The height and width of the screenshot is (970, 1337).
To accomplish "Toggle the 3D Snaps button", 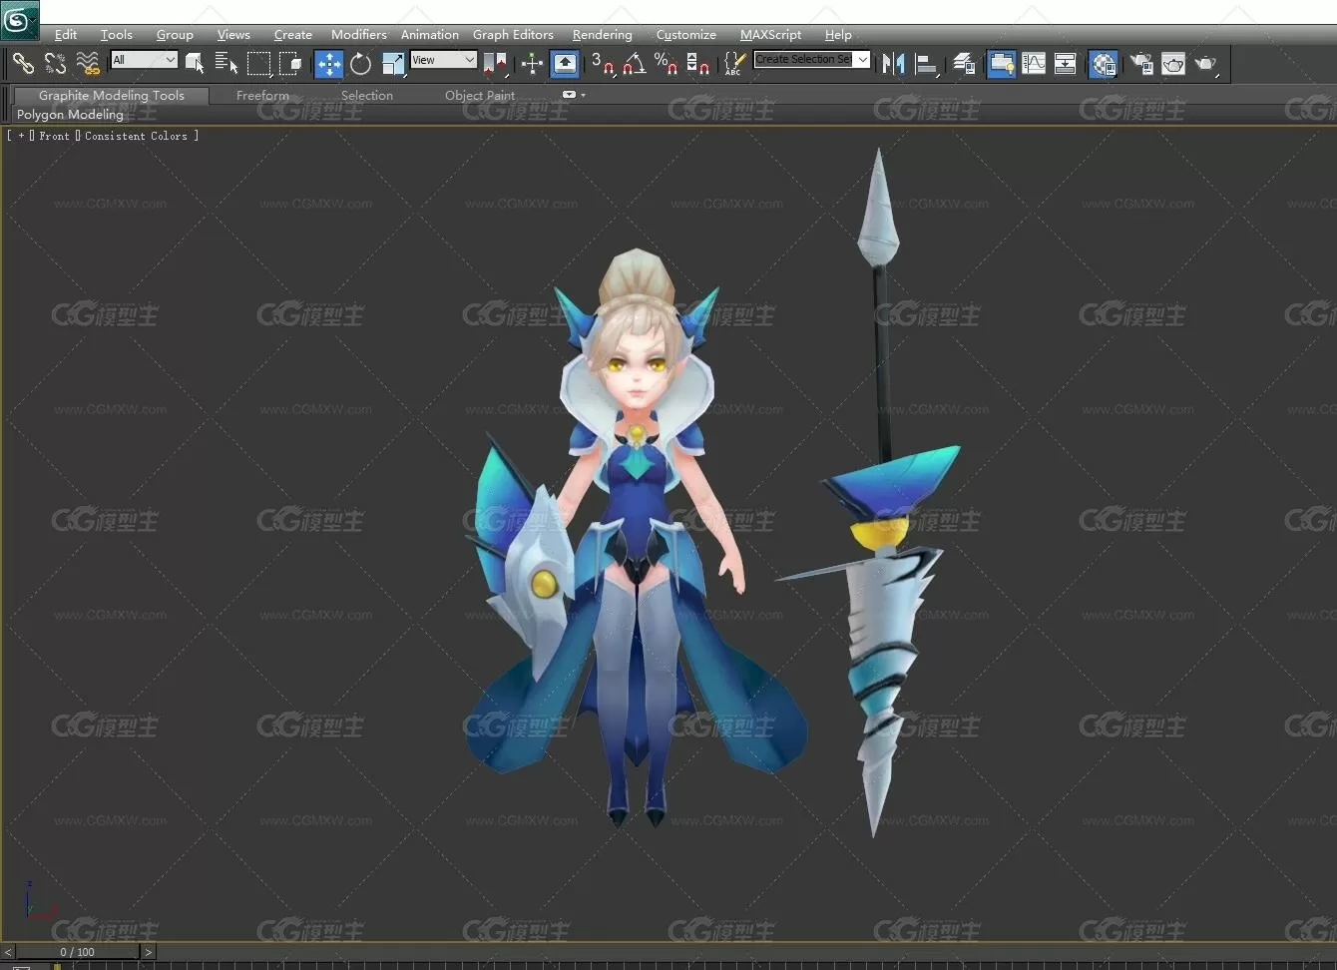I will (603, 64).
